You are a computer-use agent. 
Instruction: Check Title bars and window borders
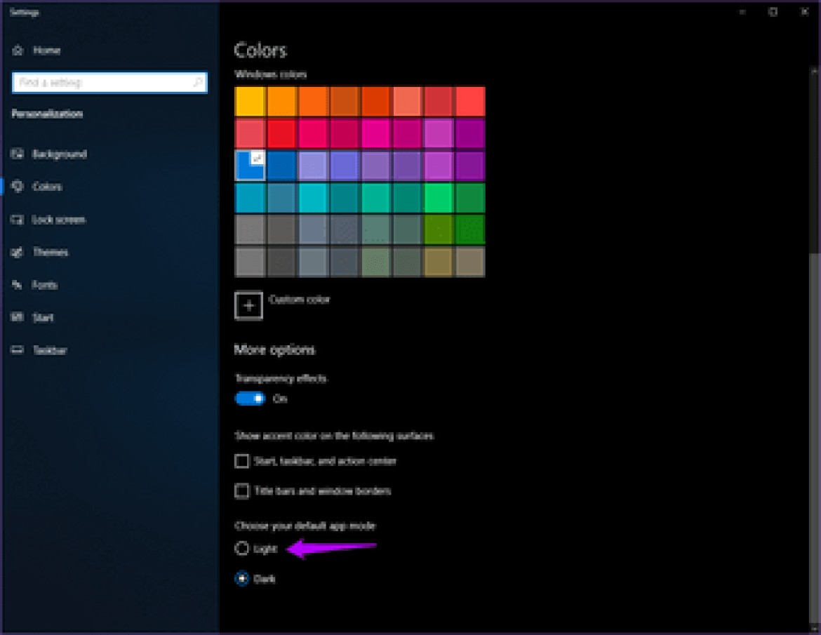(x=241, y=491)
